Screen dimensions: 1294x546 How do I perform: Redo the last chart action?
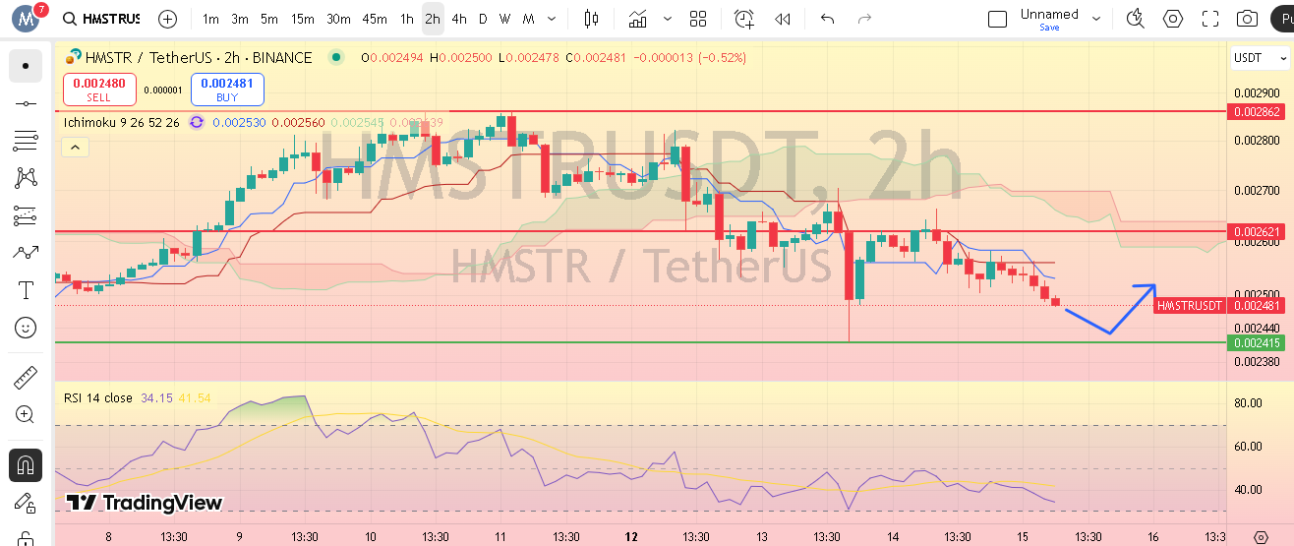pyautogui.click(x=864, y=19)
